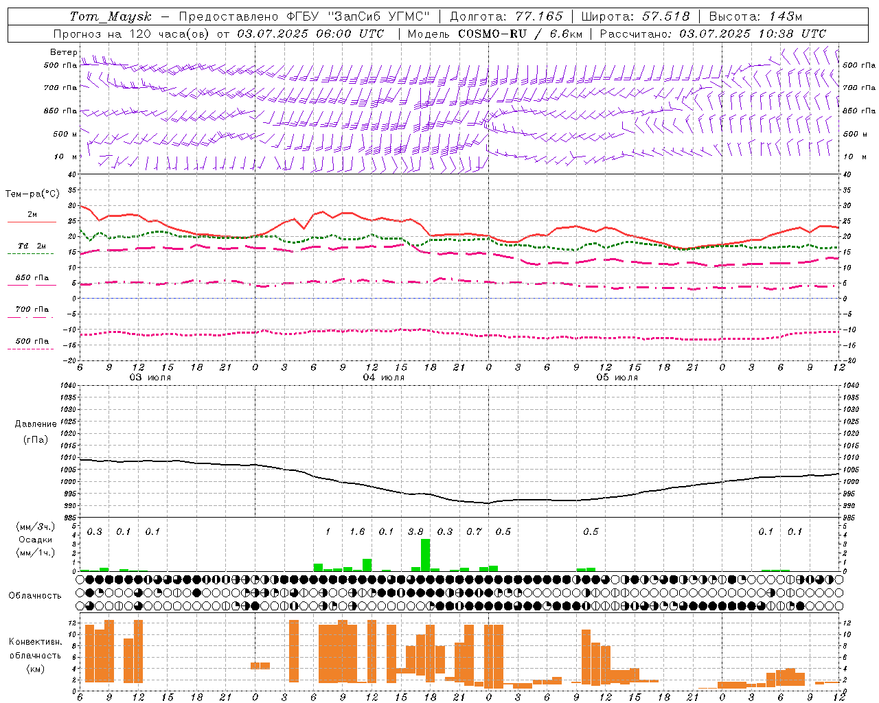Viewport: 879px width, 703px height.
Task: Click the latitude value Широта: 57.518
Action: (635, 16)
